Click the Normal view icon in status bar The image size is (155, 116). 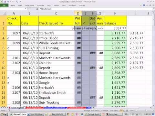[x=121, y=111]
